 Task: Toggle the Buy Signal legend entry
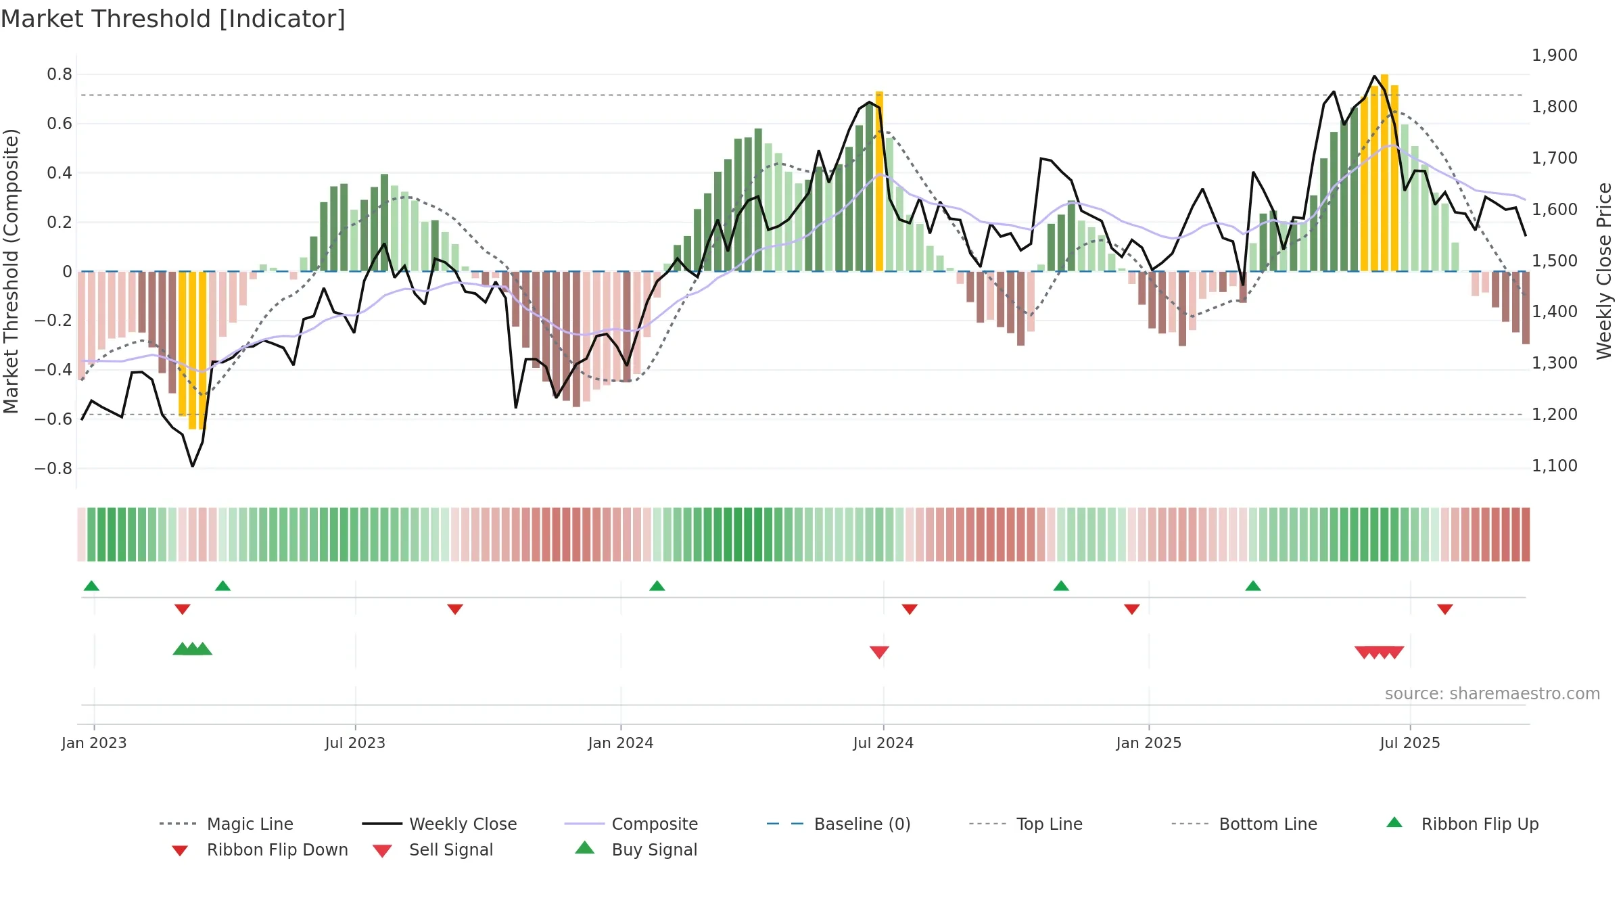coord(636,849)
